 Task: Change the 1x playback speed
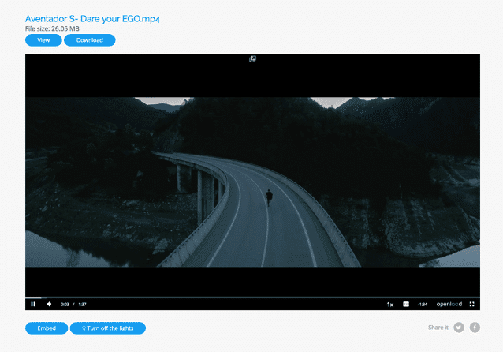pos(390,305)
